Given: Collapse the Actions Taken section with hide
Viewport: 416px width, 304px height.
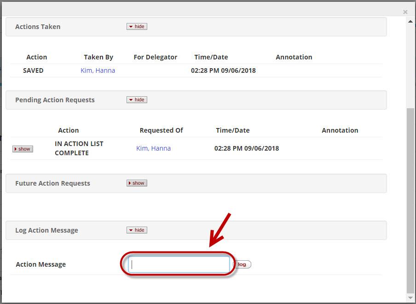Looking at the screenshot, I should coord(137,27).
